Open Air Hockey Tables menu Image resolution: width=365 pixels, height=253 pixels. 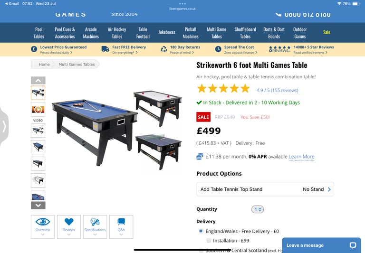117,33
